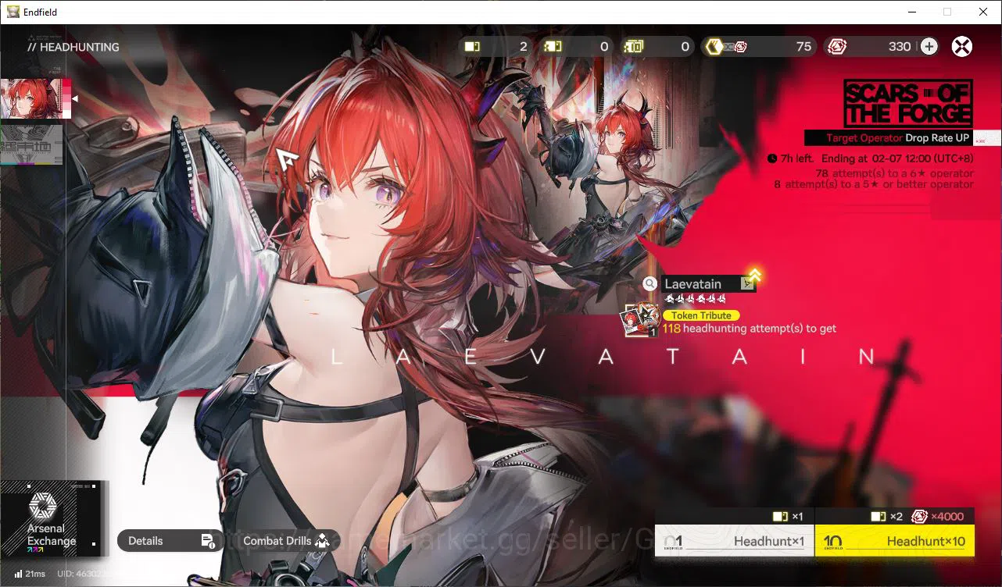Close the Headhunting screen with round X
The image size is (1002, 587).
coord(962,47)
